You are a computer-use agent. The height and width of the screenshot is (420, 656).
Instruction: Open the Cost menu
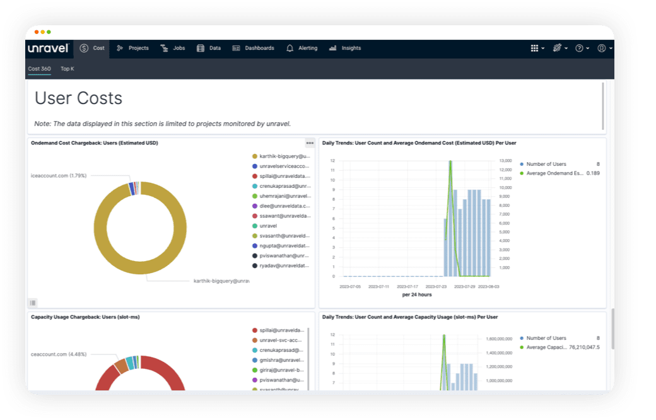pos(93,49)
